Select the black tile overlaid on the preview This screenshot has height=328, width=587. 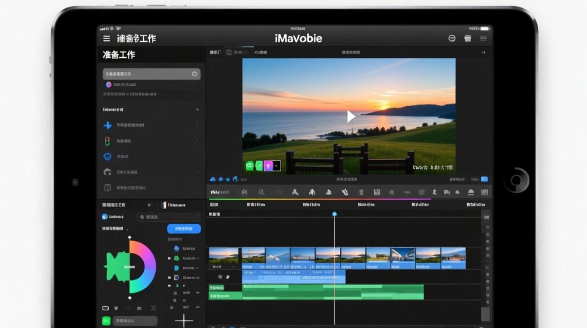click(x=277, y=166)
